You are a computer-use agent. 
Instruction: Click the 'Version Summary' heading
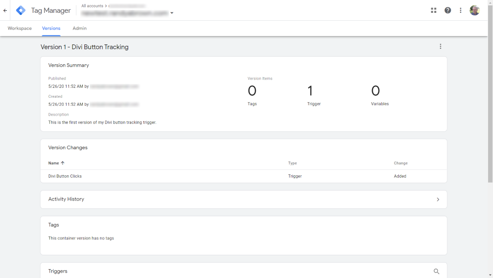(69, 65)
